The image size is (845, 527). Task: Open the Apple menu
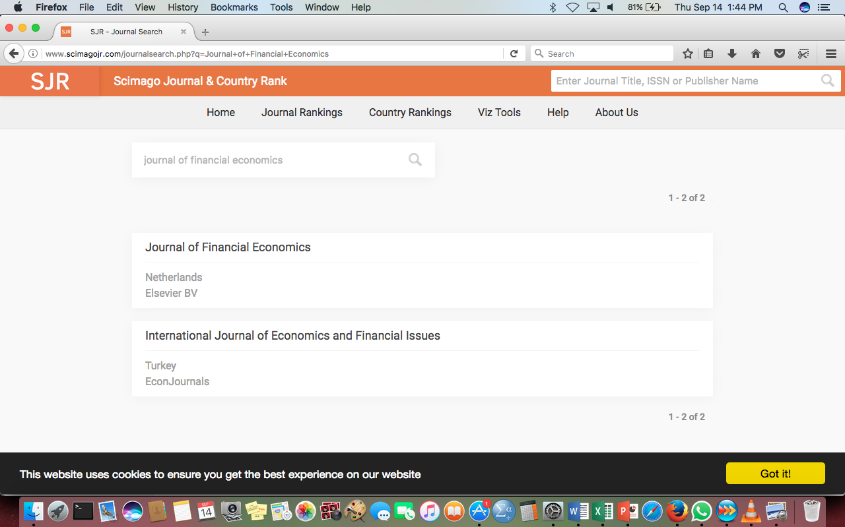coord(18,7)
